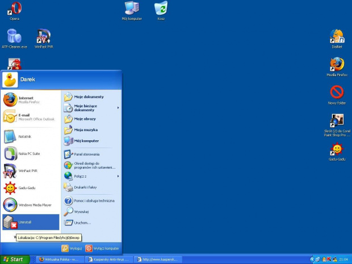352x264 pixels.
Task: Click the Wyłącz komputer button
Action: (x=102, y=248)
